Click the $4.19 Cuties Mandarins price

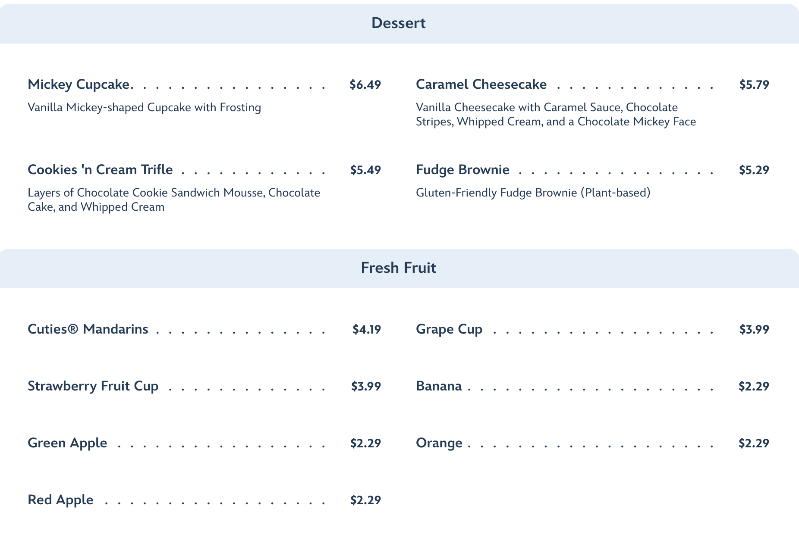coord(366,329)
